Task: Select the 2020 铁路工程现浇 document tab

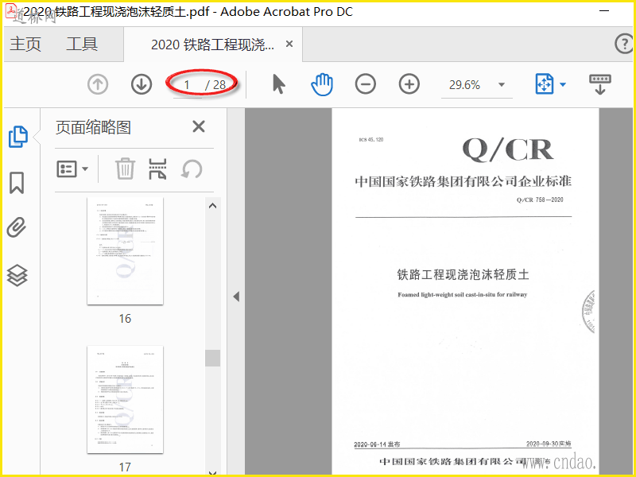Action: (x=212, y=45)
